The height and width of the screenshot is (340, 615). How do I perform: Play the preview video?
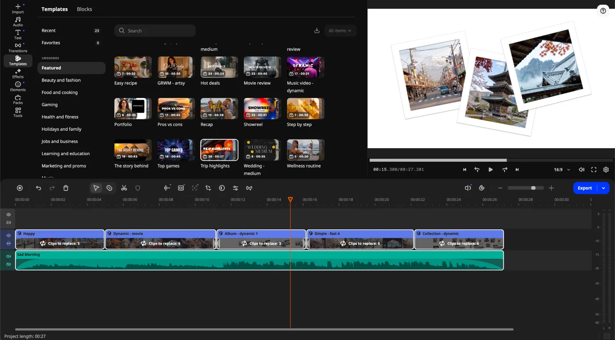point(491,170)
